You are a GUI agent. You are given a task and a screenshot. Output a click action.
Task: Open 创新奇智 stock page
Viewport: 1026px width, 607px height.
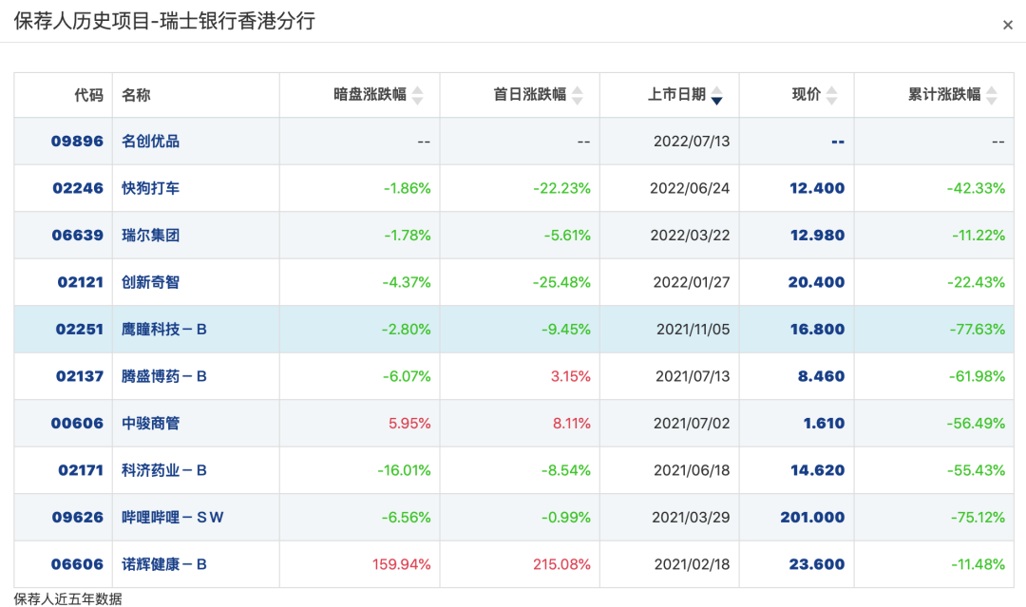150,282
